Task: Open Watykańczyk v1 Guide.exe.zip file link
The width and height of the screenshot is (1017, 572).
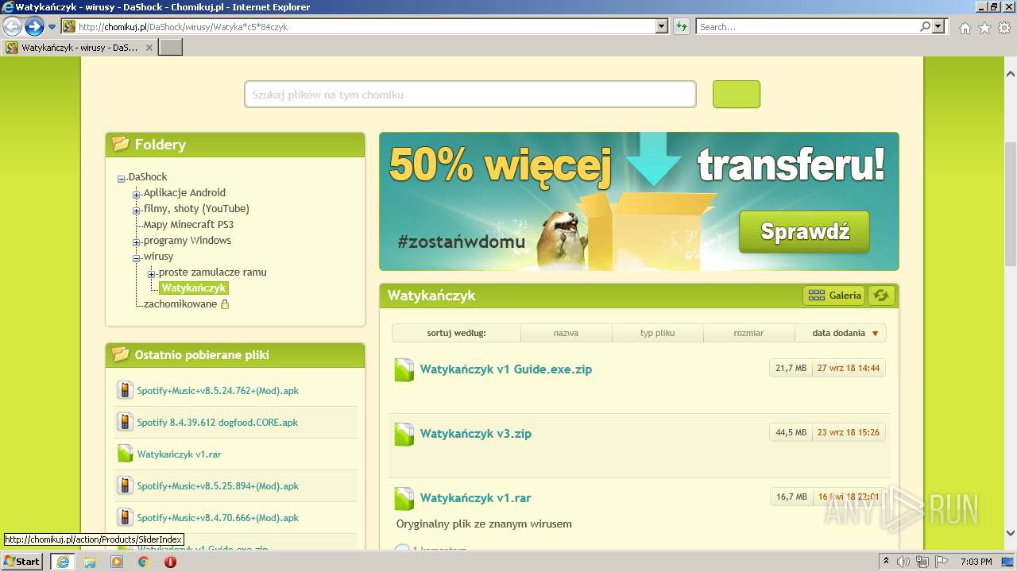Action: pyautogui.click(x=506, y=369)
